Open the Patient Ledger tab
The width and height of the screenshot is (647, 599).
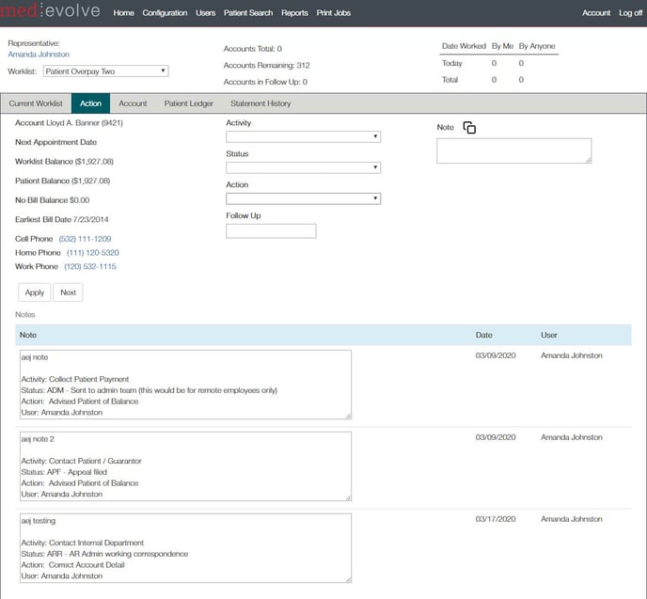[x=188, y=103]
